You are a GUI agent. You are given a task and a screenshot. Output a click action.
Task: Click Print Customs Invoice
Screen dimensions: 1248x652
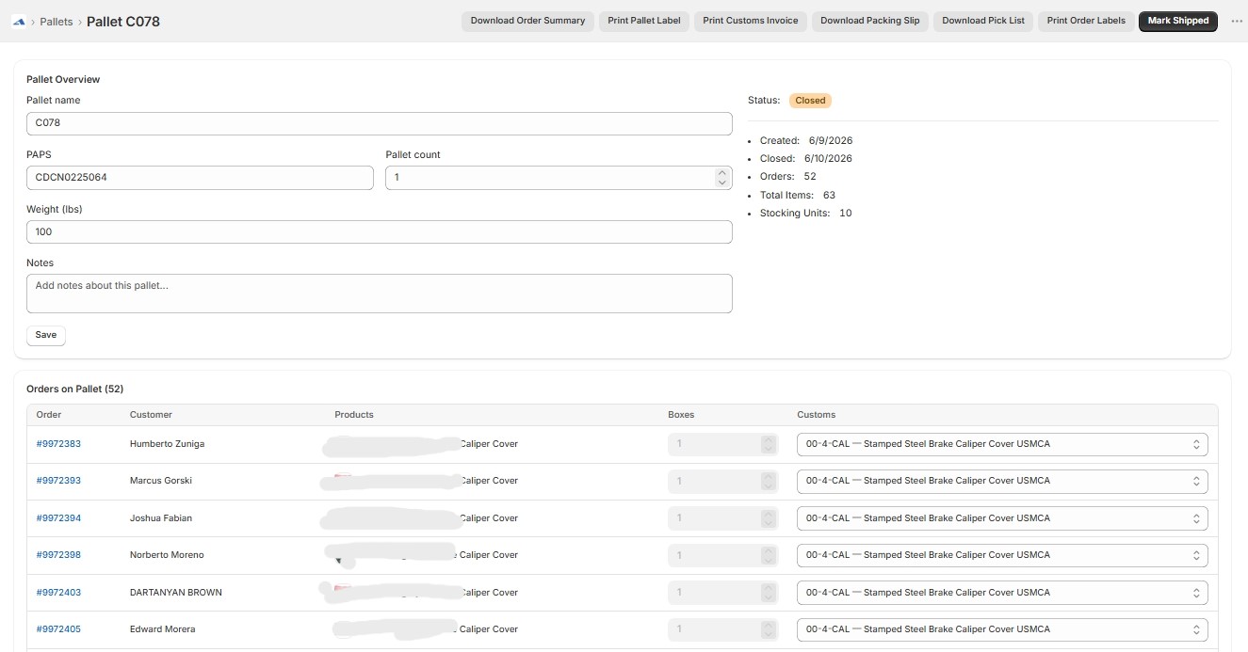(751, 21)
